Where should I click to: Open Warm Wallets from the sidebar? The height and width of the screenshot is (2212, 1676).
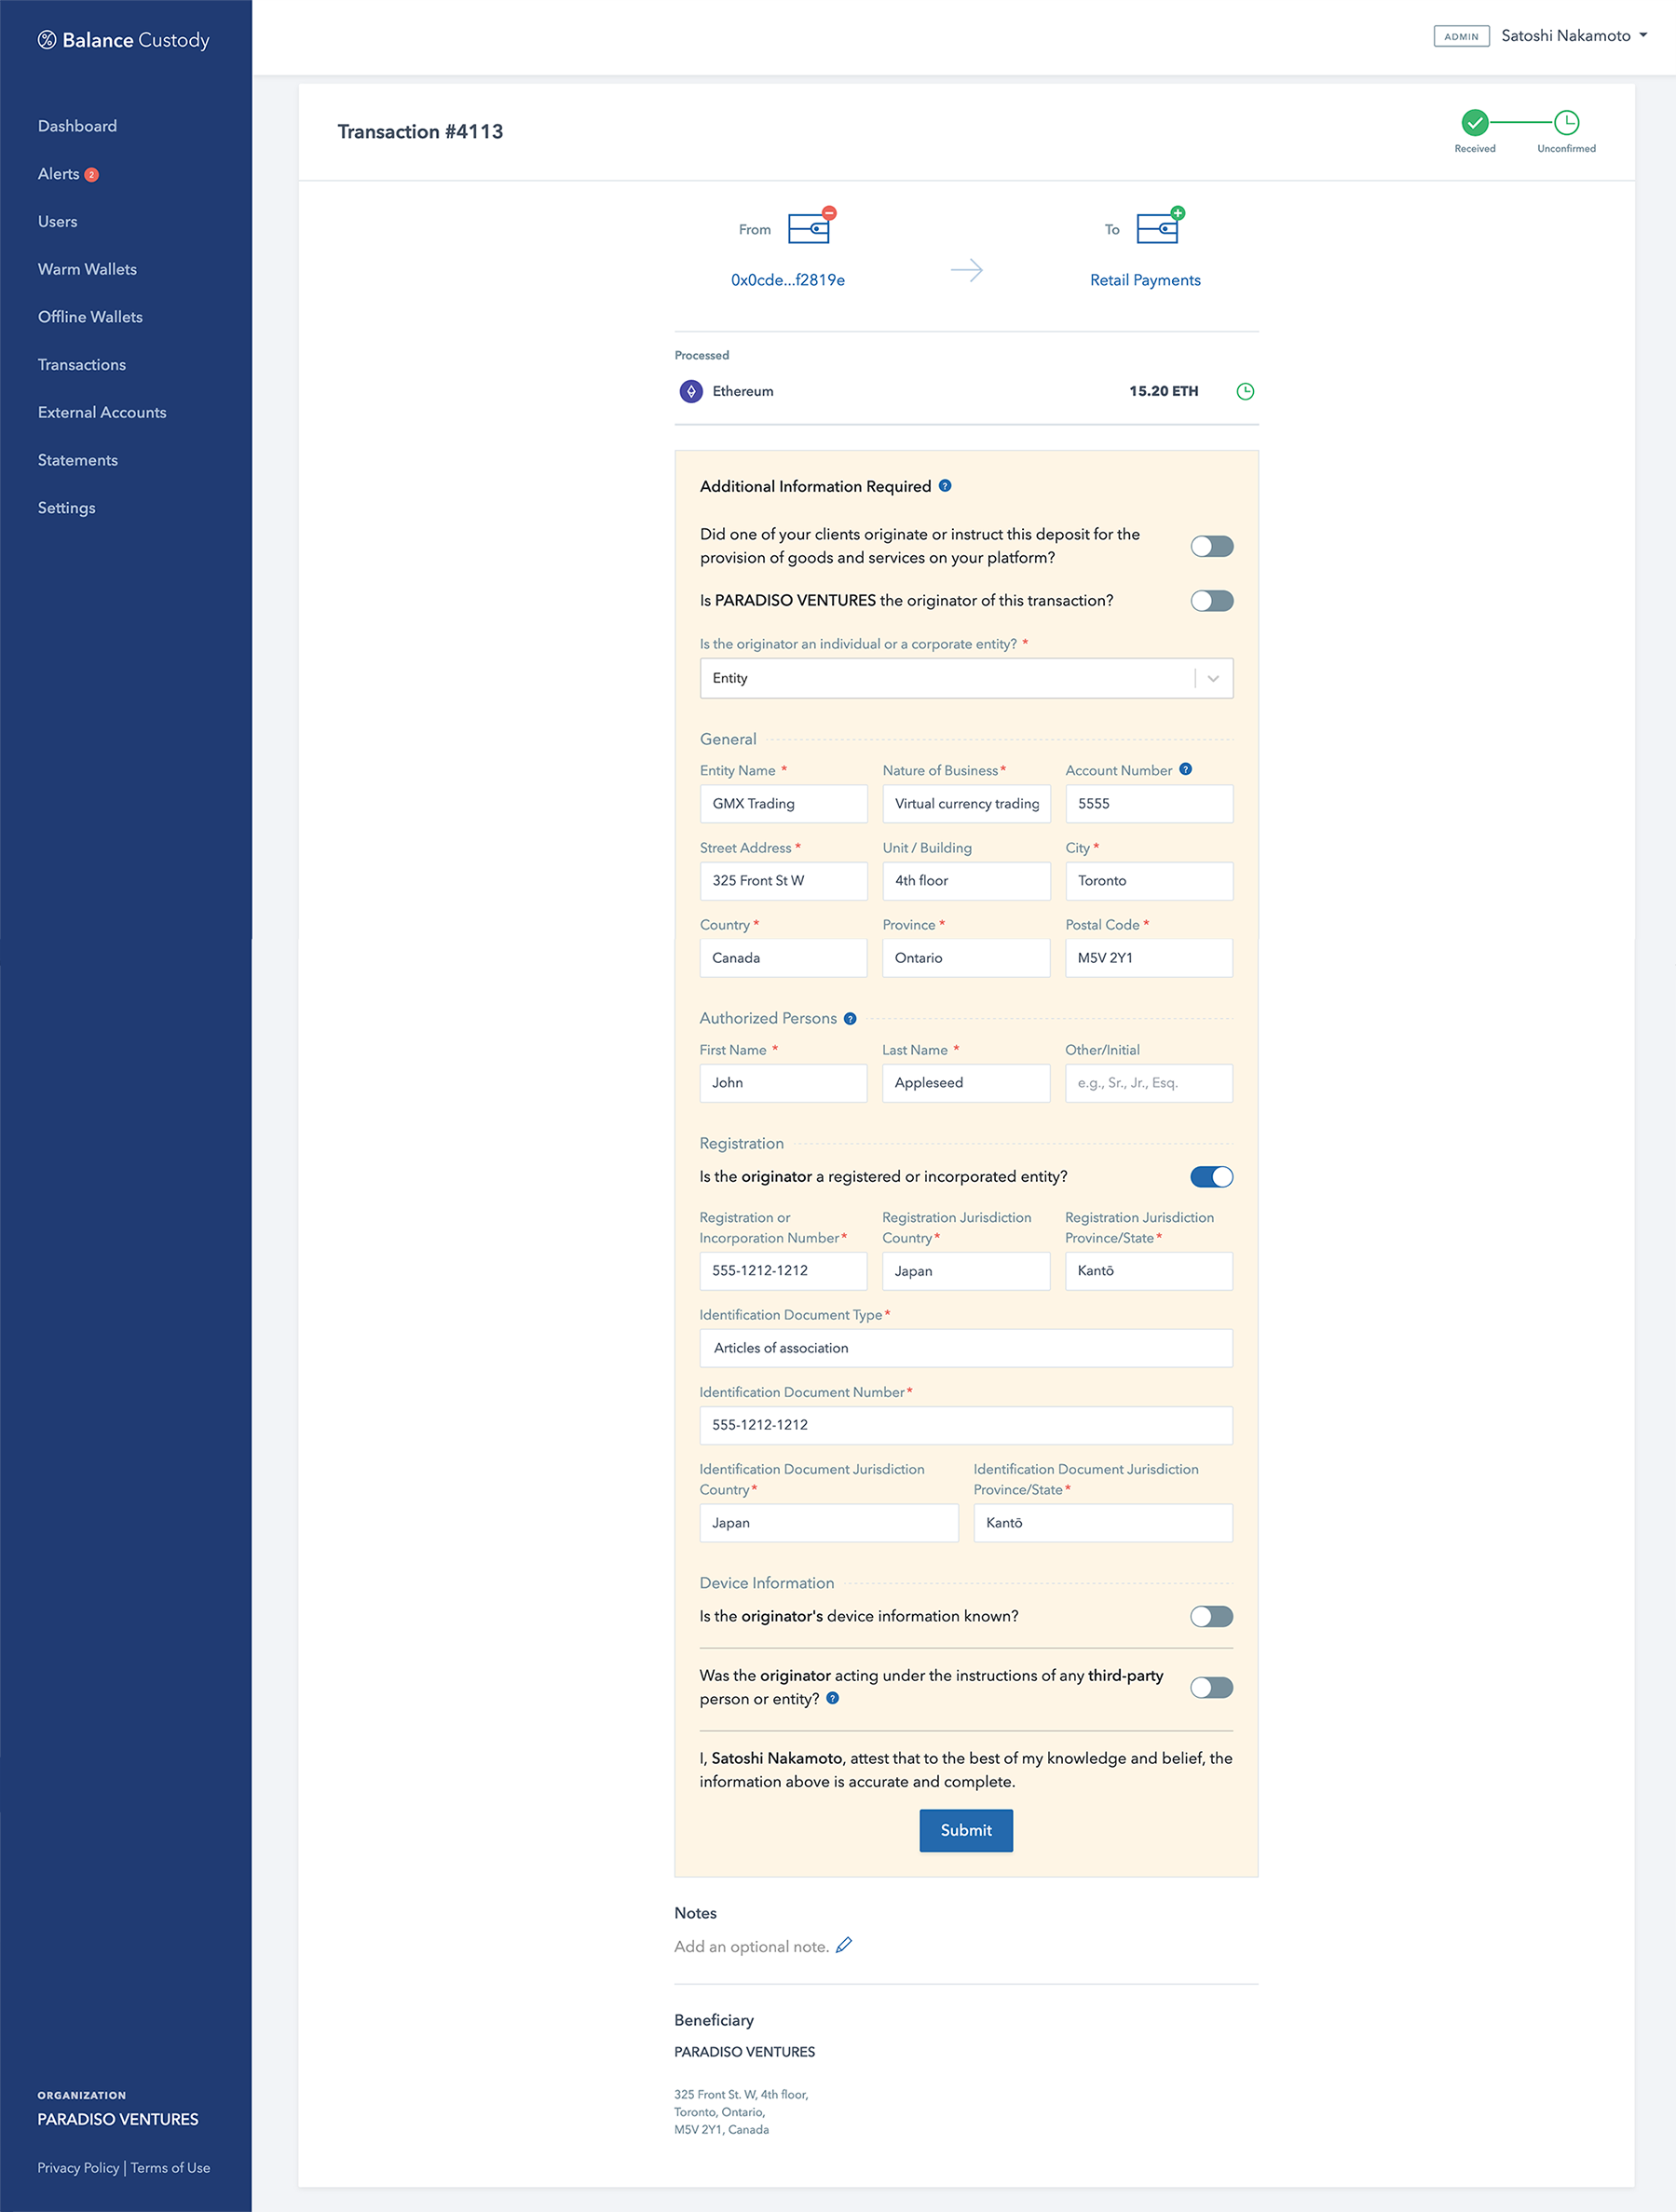pyautogui.click(x=87, y=268)
